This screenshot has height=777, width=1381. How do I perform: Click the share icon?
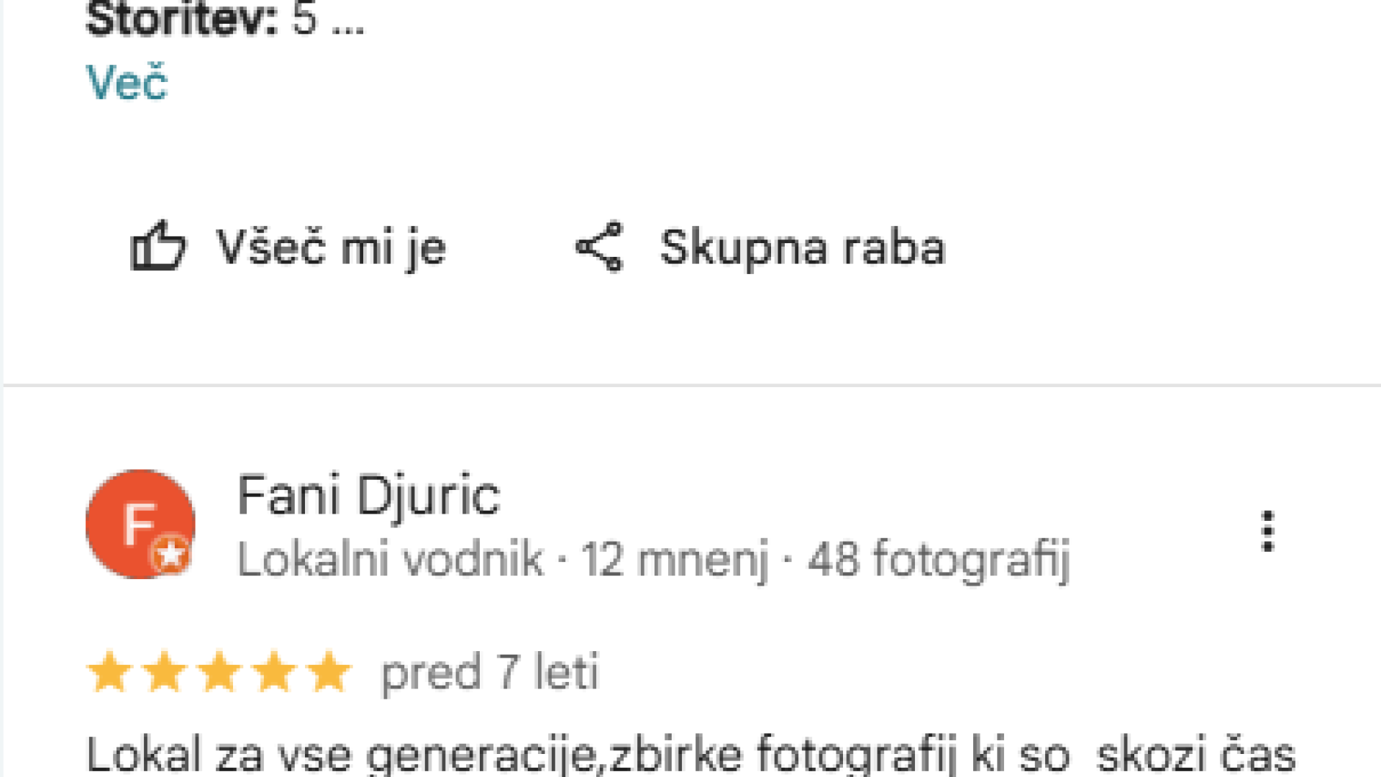[x=599, y=247]
